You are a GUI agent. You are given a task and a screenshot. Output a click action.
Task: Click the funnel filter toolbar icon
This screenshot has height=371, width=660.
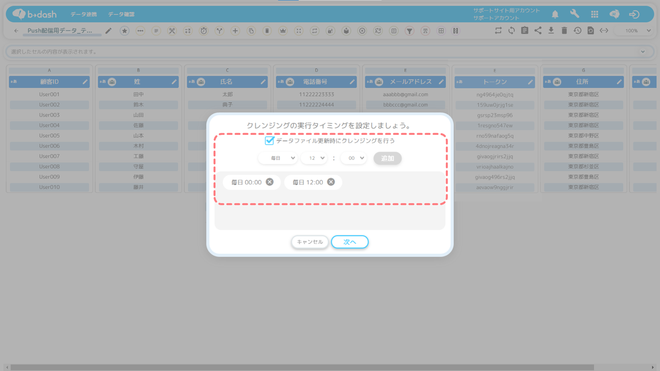tap(409, 31)
